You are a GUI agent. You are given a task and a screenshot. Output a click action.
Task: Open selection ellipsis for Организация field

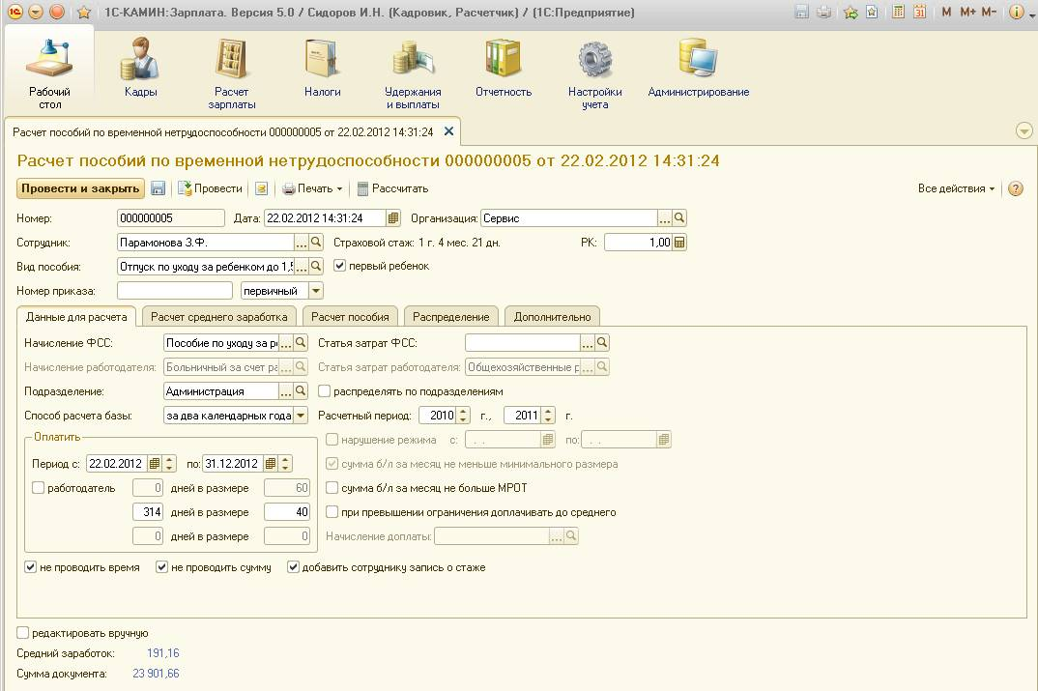coord(665,217)
